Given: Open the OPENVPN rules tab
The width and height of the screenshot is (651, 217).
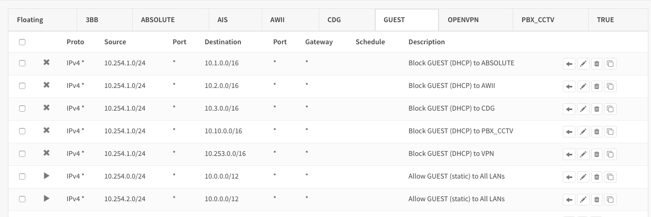Looking at the screenshot, I should click(464, 20).
